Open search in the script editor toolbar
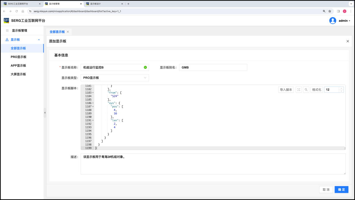The width and height of the screenshot is (355, 200). tap(306, 90)
